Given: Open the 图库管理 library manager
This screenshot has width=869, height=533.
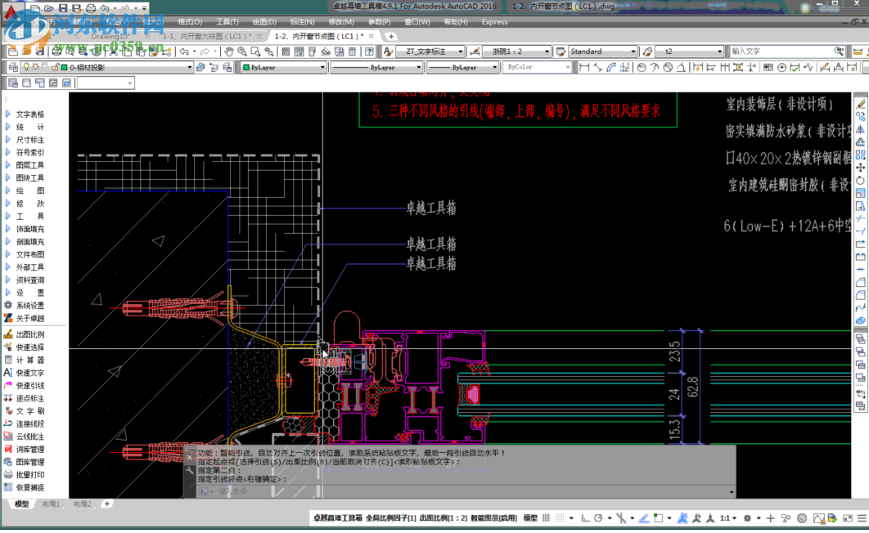Looking at the screenshot, I should point(29,462).
